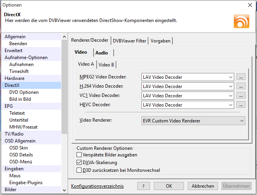Enable D3D zurücksetzen bei Monitorwechsel
The image size is (257, 195).
point(79,170)
